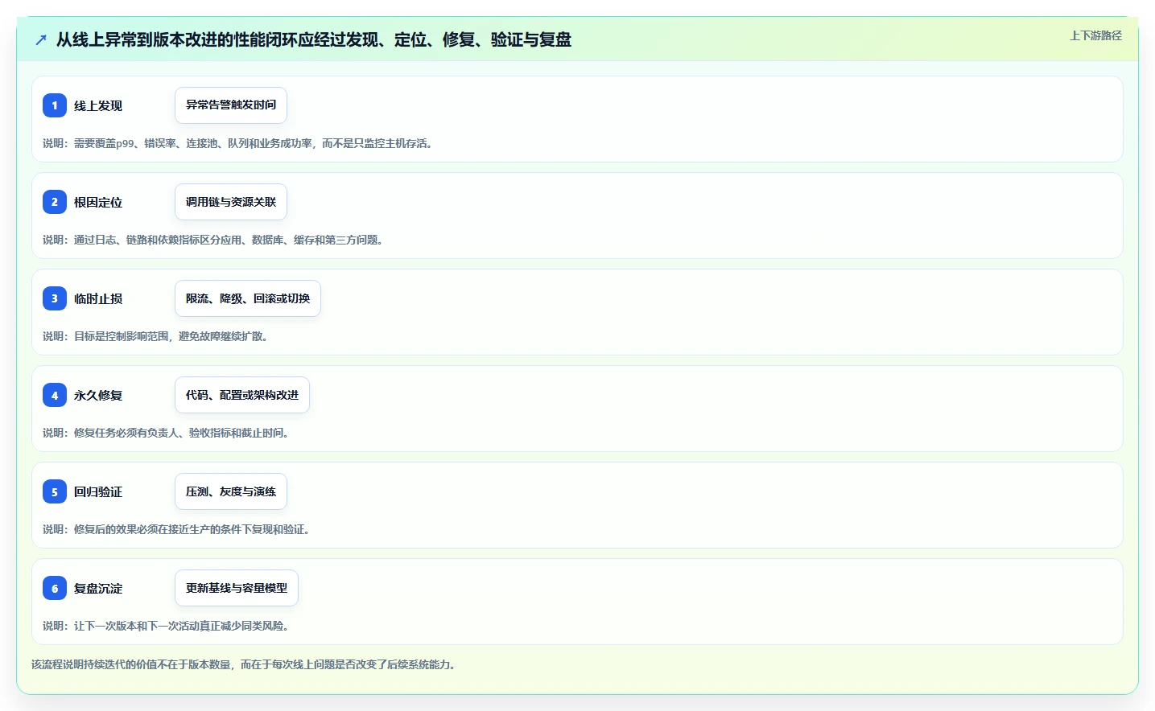Image resolution: width=1155 pixels, height=711 pixels.
Task: Click the footer note beginning 该流程说明
Action: click(x=245, y=664)
